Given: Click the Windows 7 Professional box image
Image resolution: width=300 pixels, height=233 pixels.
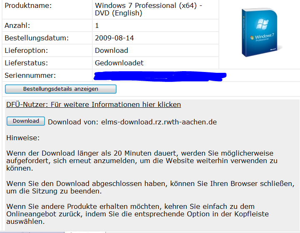Looking at the screenshot, I should coord(260,33).
